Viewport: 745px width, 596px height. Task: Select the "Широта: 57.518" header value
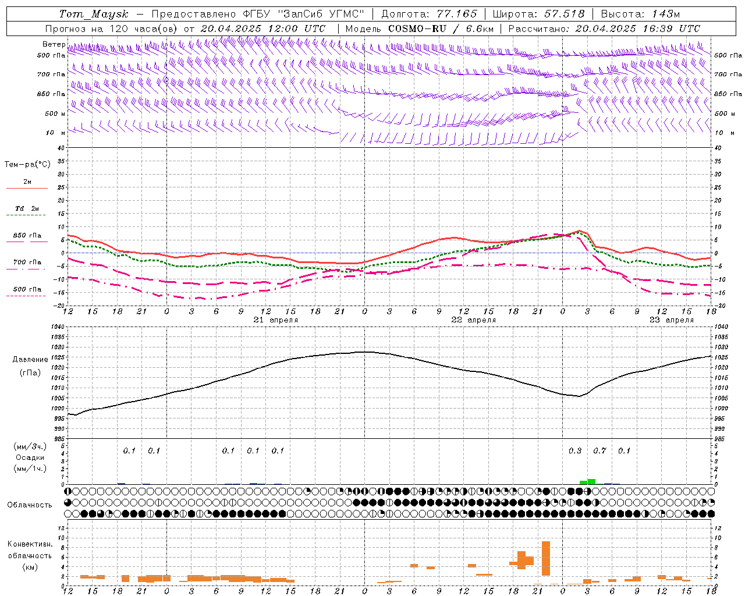coord(538,14)
